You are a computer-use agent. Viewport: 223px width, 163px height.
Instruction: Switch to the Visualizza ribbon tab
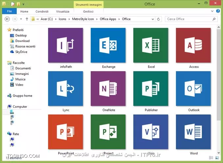click(63, 12)
